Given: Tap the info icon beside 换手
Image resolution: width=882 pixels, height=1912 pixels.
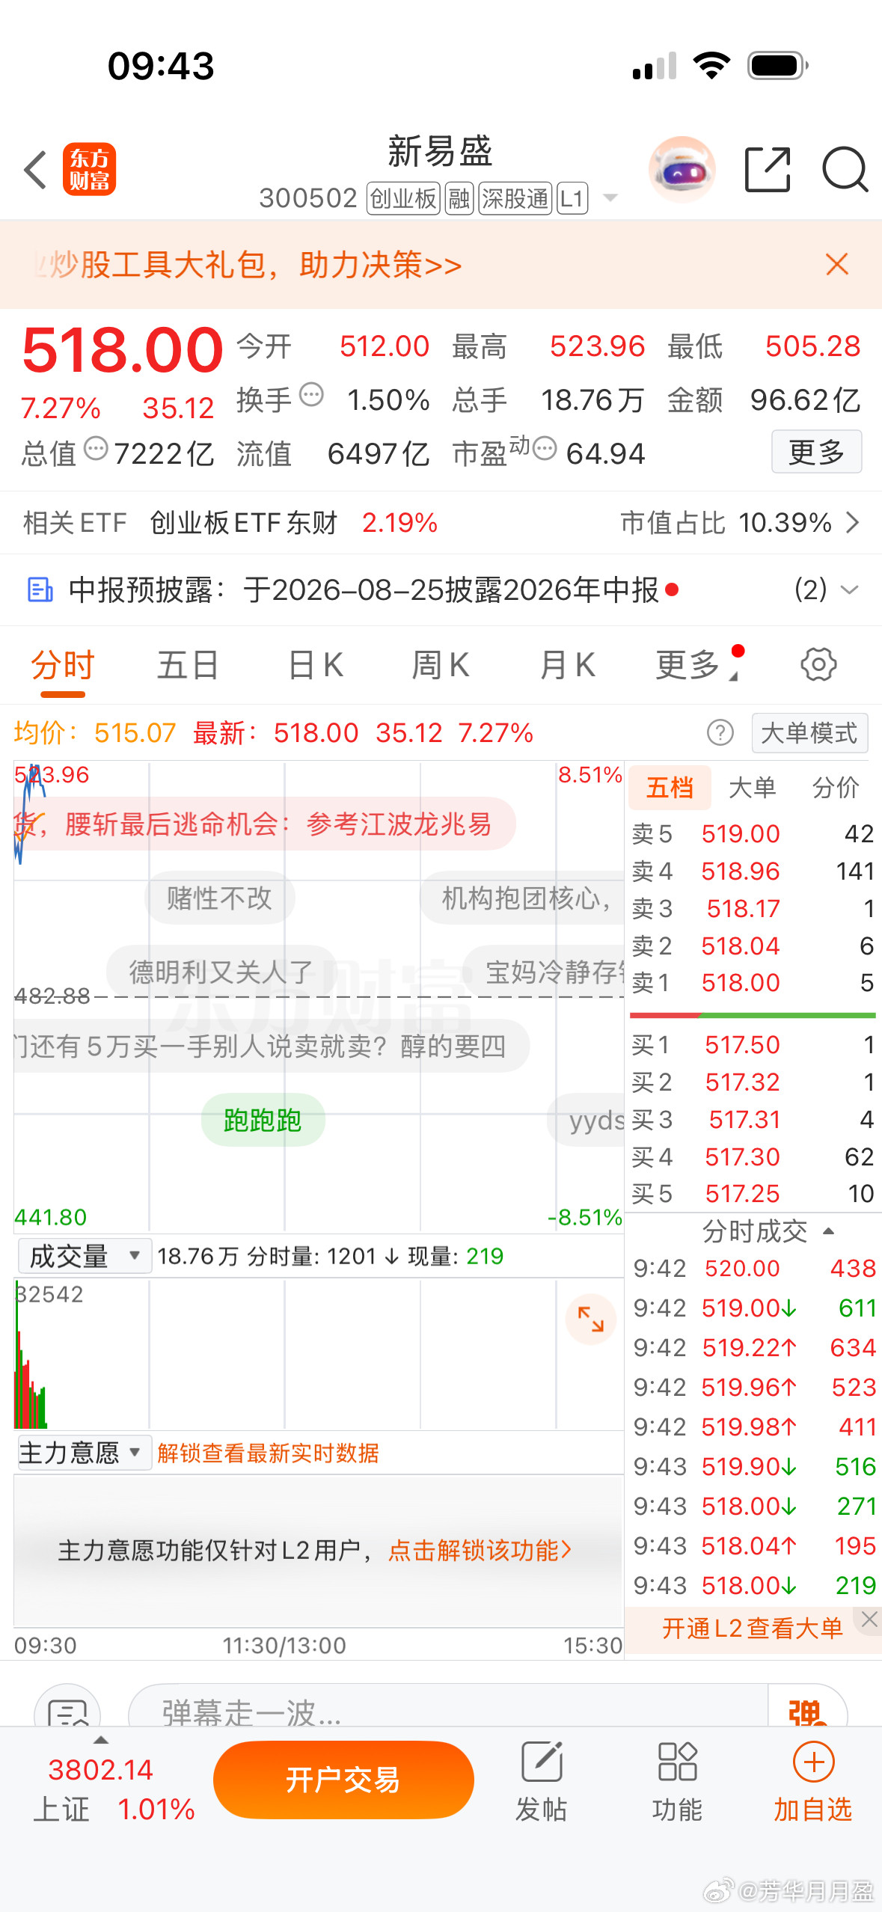Looking at the screenshot, I should pyautogui.click(x=311, y=393).
